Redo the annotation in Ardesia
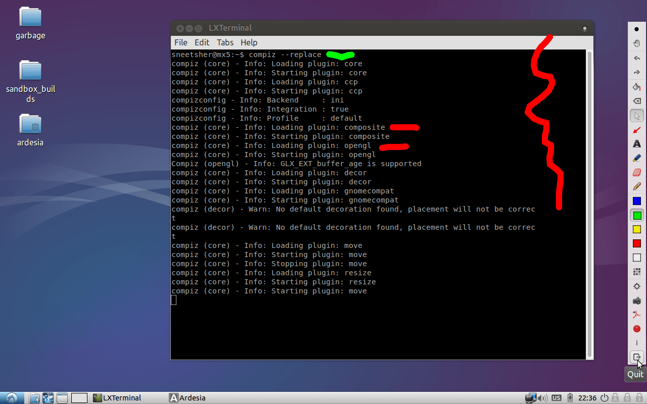647x404 pixels. [x=637, y=72]
